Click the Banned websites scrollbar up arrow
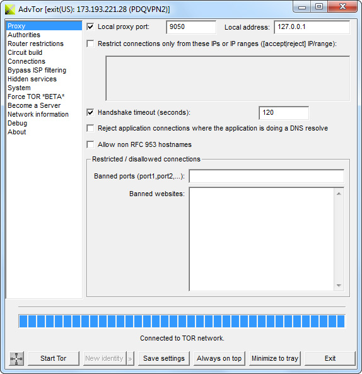Screen dimensions: 362x374 pos(339,194)
